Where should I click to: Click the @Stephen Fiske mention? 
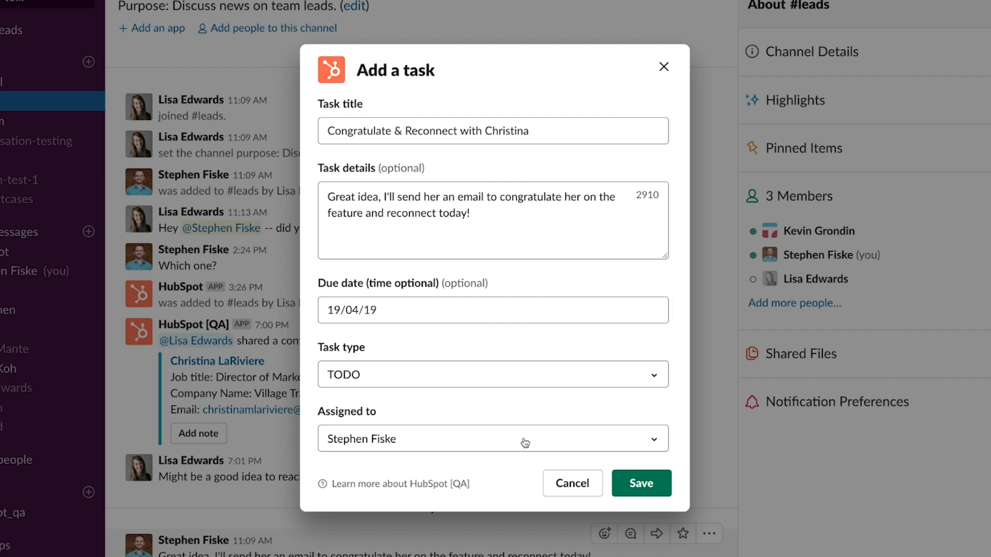[221, 228]
